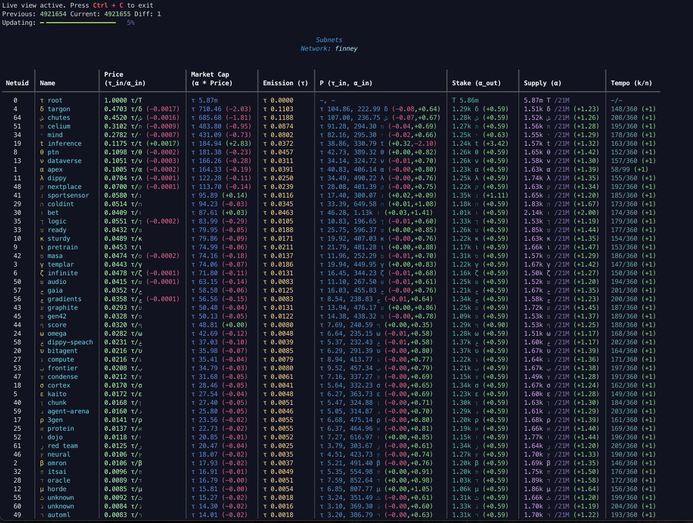This screenshot has width=693, height=523.
Task: Select the Emission (τ) column header
Action: [285, 83]
